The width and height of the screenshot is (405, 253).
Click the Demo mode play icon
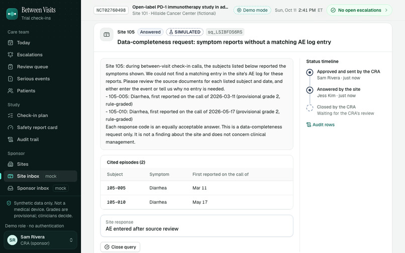pos(239,10)
